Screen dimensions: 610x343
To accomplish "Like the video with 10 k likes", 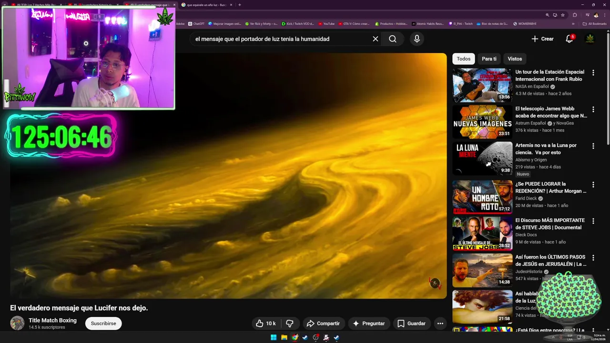I will (266, 323).
